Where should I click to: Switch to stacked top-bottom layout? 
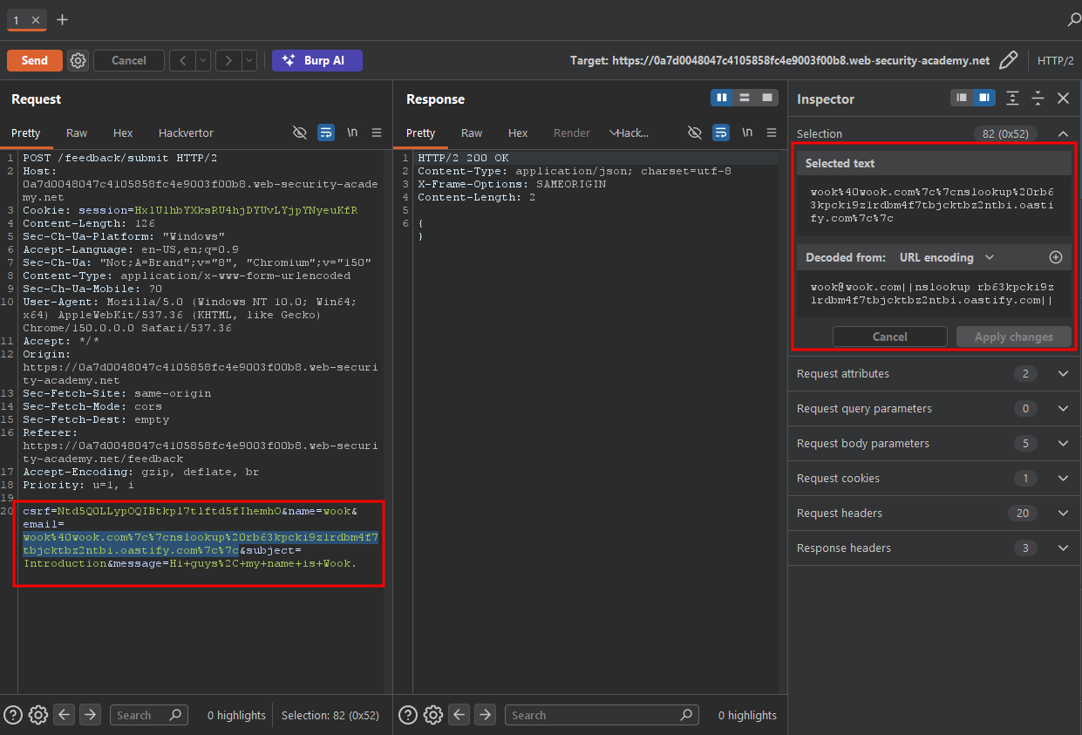(745, 98)
